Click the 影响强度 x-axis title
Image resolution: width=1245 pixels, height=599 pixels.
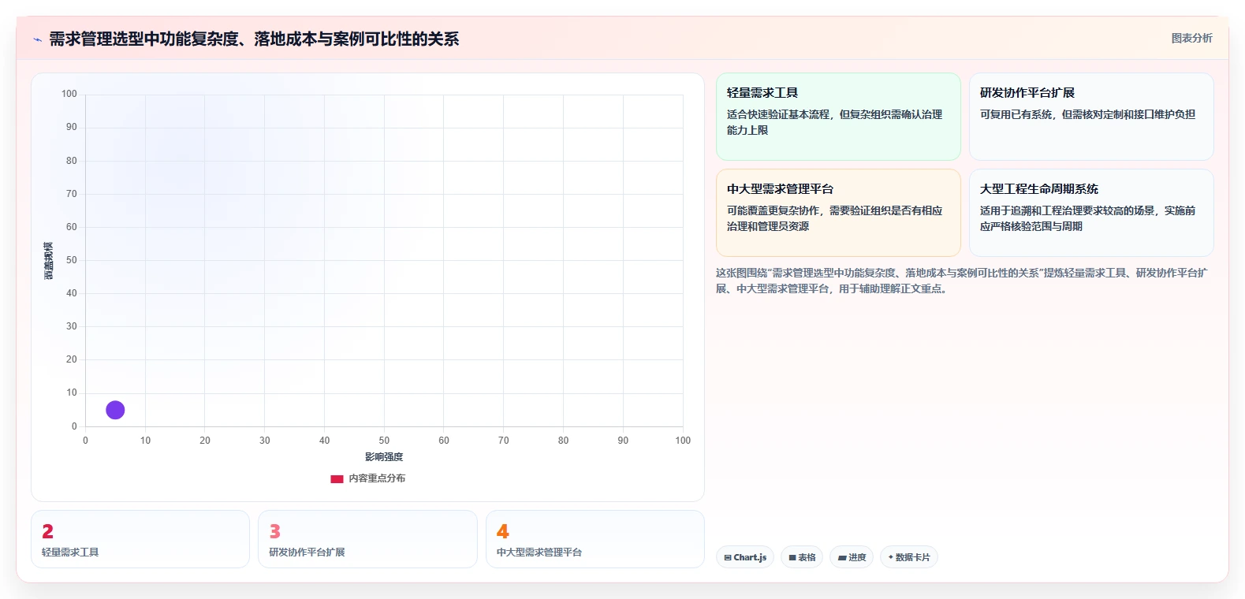[384, 457]
